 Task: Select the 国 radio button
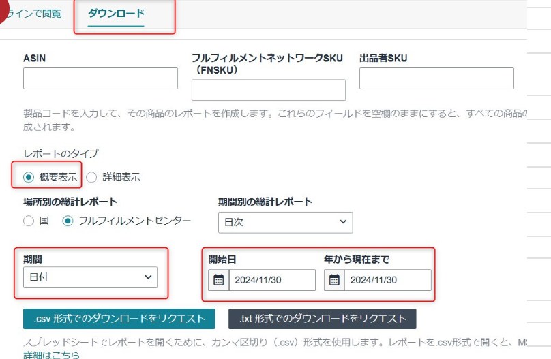pos(29,221)
